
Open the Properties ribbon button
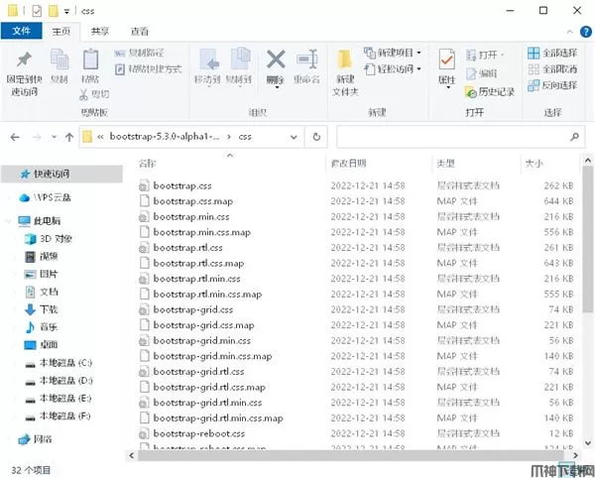click(x=446, y=68)
